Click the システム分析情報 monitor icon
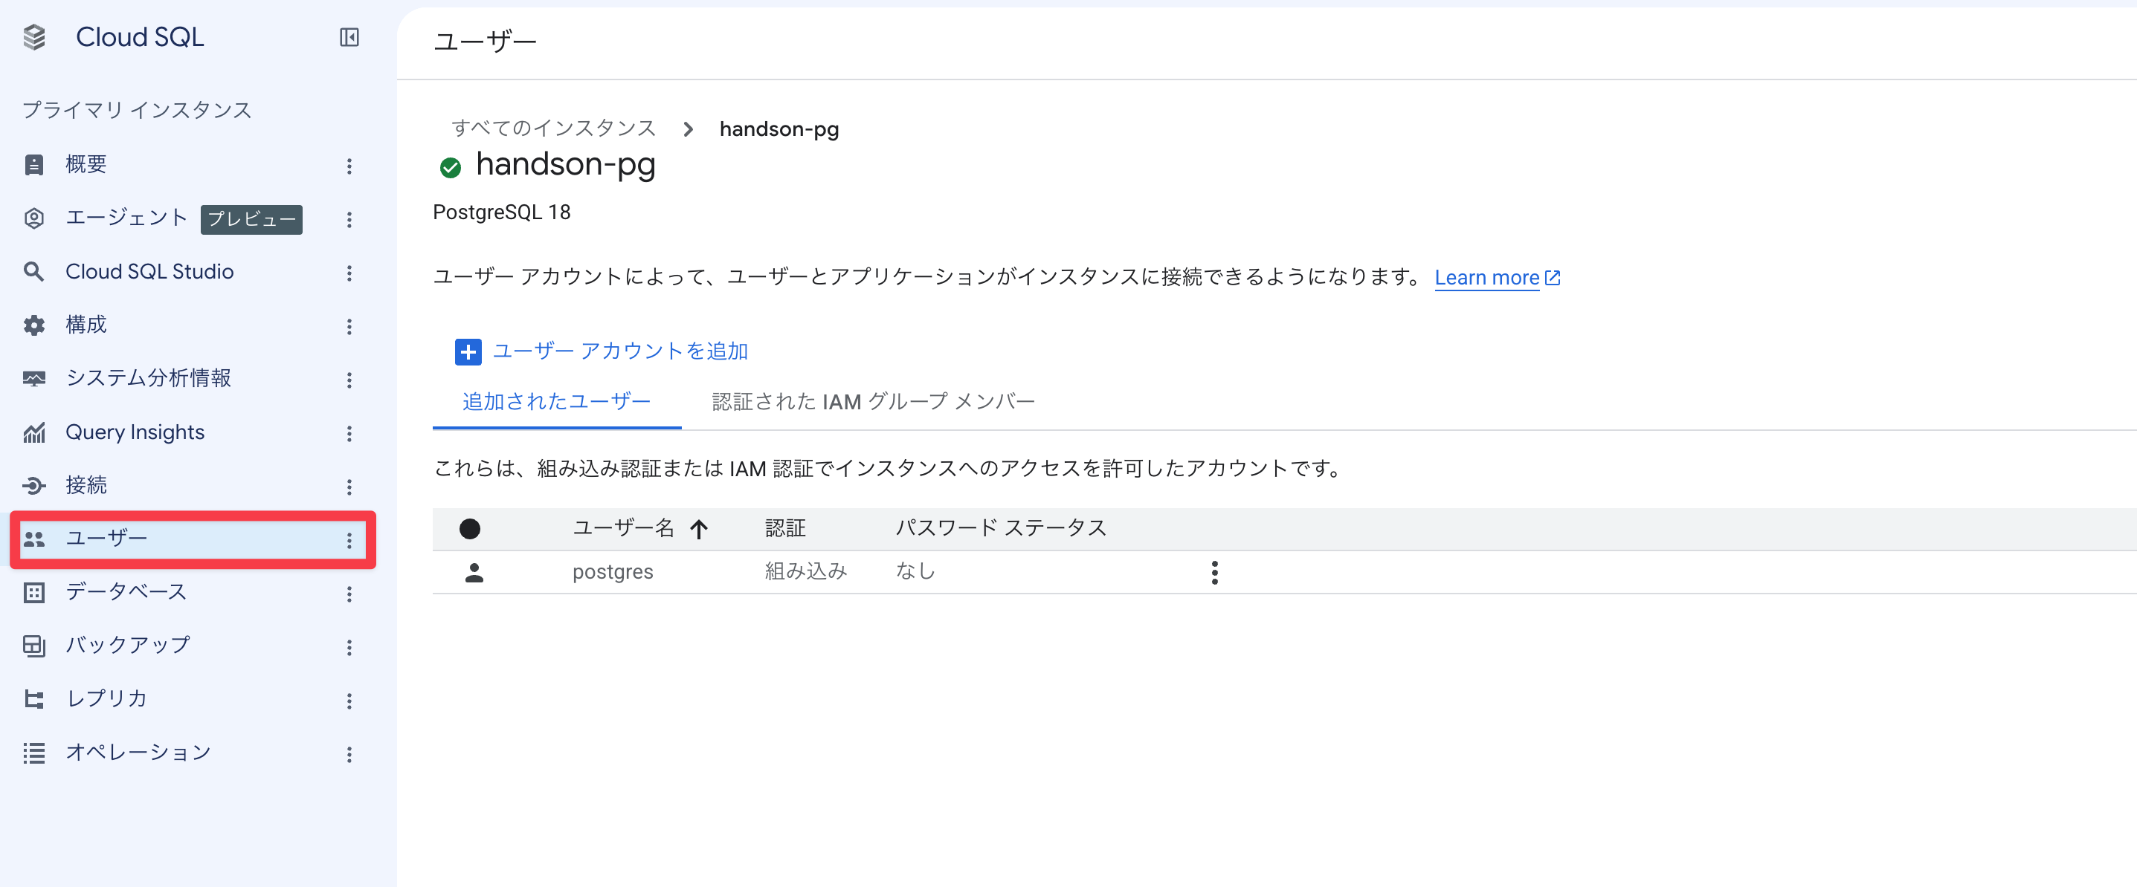 (34, 379)
